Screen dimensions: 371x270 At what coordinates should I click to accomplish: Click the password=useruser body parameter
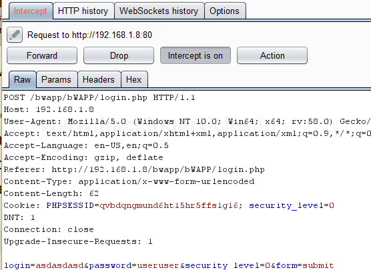(134, 265)
